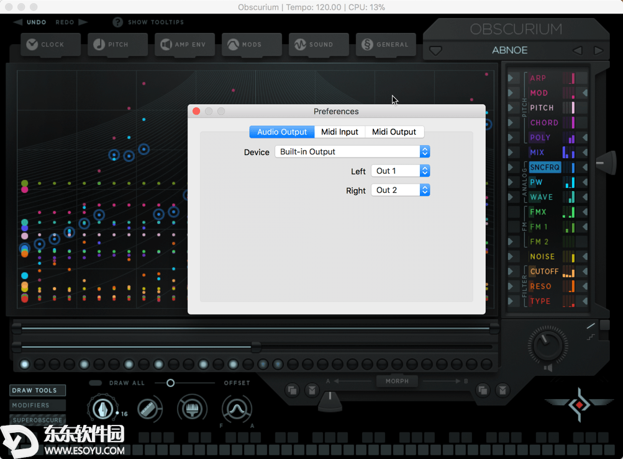
Task: Select the CUTOFF parameter lane
Action: coord(544,271)
